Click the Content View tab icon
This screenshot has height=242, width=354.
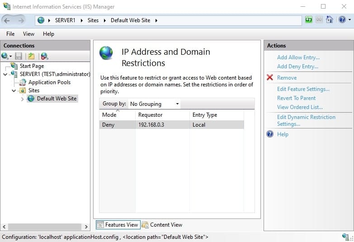point(145,225)
